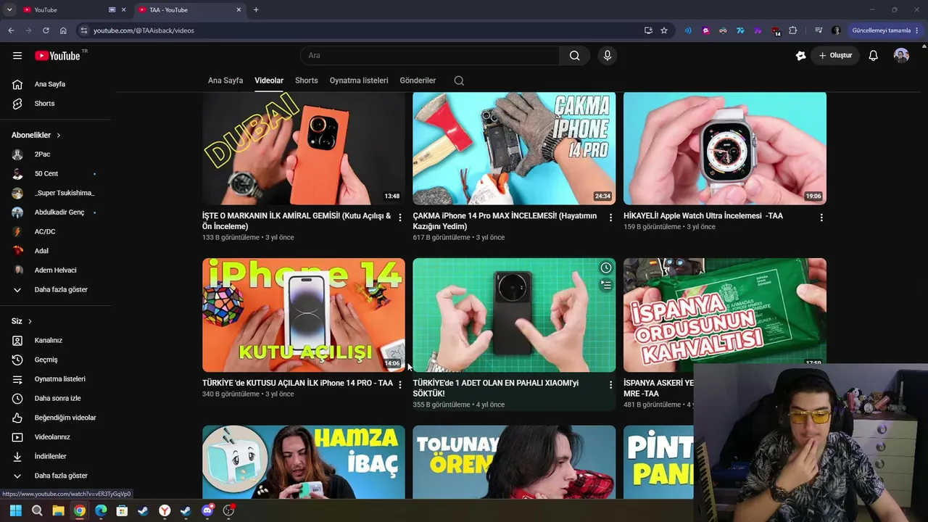Open the YouTube guide hamburger menu
The height and width of the screenshot is (522, 928).
[x=17, y=56]
